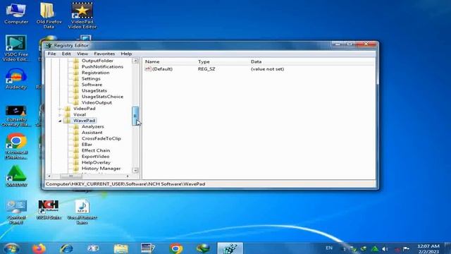Click the (value not set) data cell
Image resolution: width=451 pixels, height=254 pixels.
click(267, 69)
